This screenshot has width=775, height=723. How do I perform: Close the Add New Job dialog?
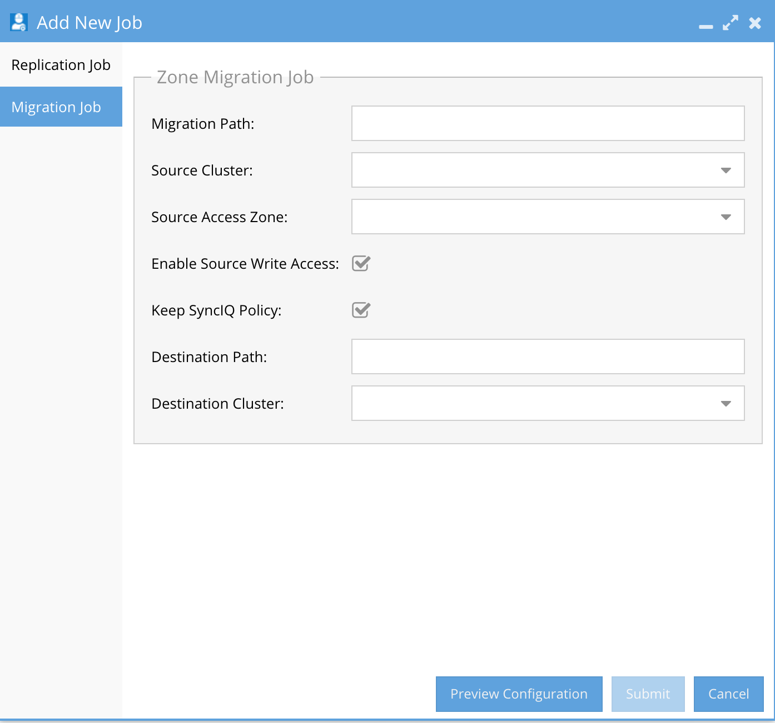pos(755,23)
